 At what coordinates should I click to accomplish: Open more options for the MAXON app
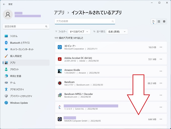pyautogui.click(x=161, y=119)
